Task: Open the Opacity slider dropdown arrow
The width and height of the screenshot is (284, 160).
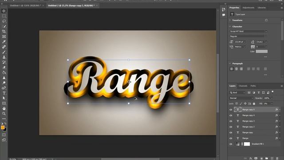Action: point(272,98)
